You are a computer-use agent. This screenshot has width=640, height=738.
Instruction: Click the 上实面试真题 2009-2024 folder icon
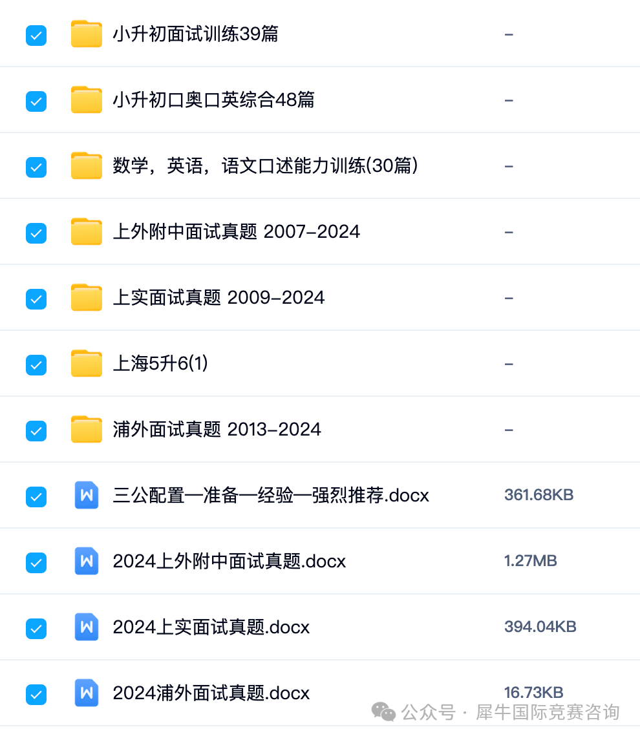coord(86,297)
